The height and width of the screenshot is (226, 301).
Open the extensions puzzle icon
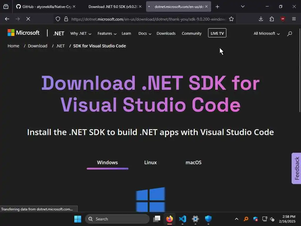tap(272, 19)
